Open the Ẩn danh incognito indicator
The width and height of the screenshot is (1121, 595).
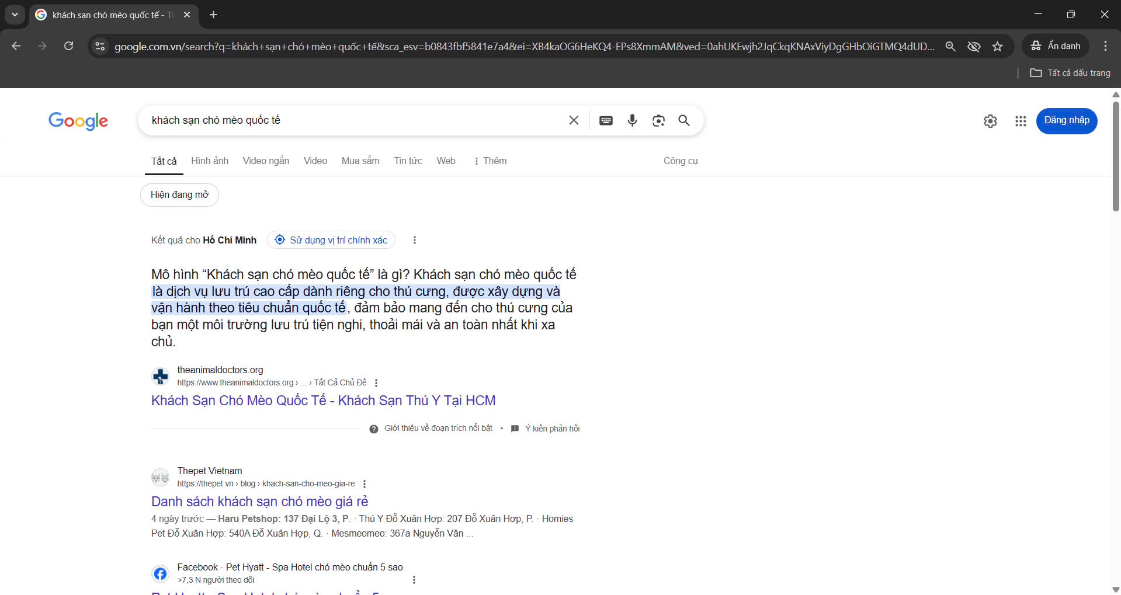coord(1055,46)
